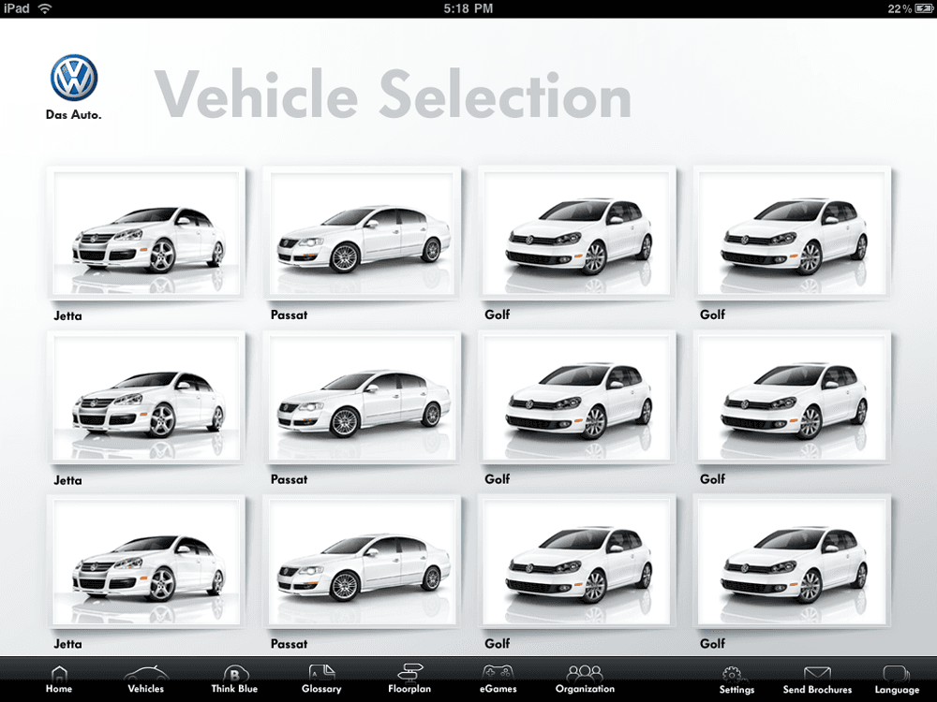
Task: Tap the Language speech bubble icon
Action: coord(897,675)
